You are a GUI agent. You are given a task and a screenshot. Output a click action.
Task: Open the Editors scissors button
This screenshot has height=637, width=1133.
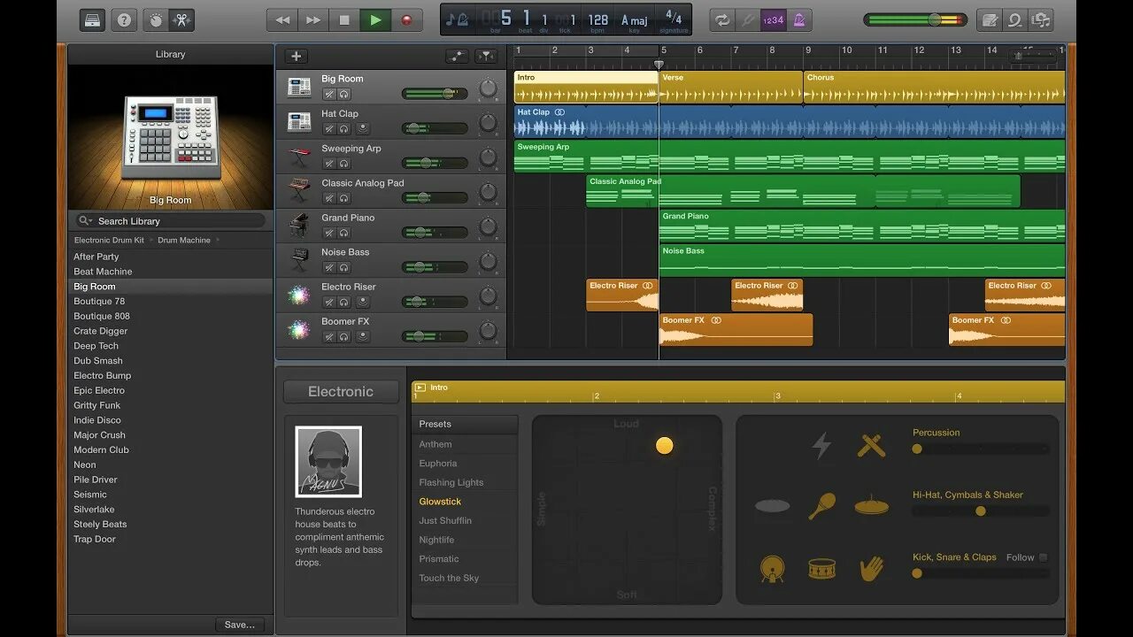[x=181, y=19]
